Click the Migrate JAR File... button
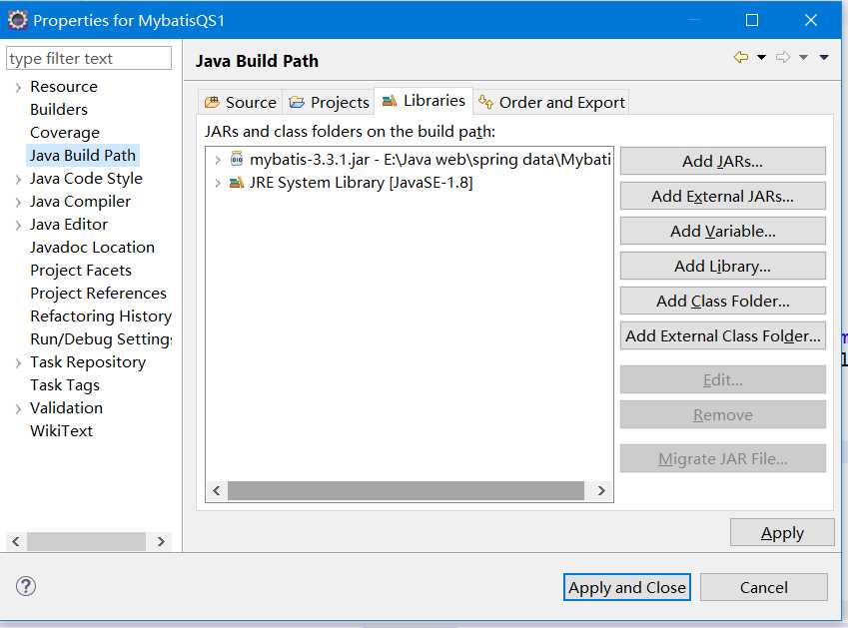This screenshot has height=628, width=848. [x=722, y=459]
